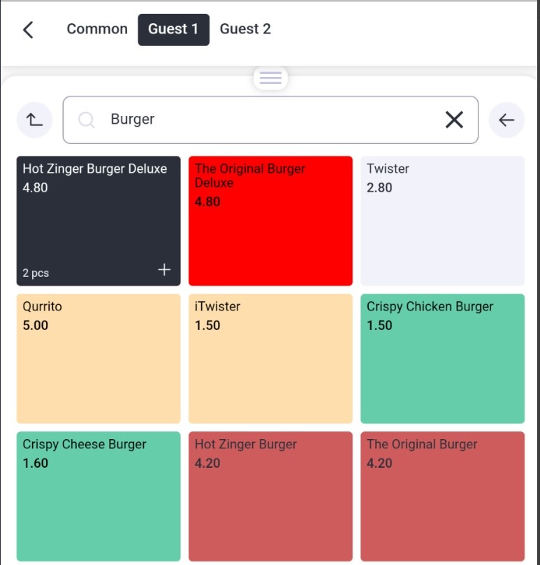The width and height of the screenshot is (540, 565).
Task: Click the back chevron in the top bar
Action: click(x=28, y=29)
